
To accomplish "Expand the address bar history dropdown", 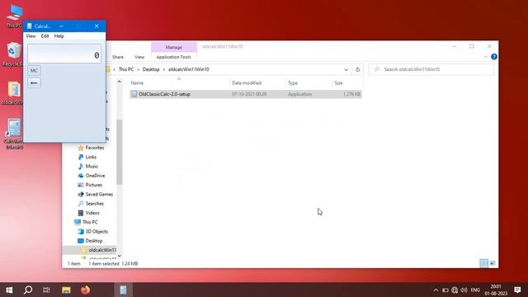I will click(346, 69).
